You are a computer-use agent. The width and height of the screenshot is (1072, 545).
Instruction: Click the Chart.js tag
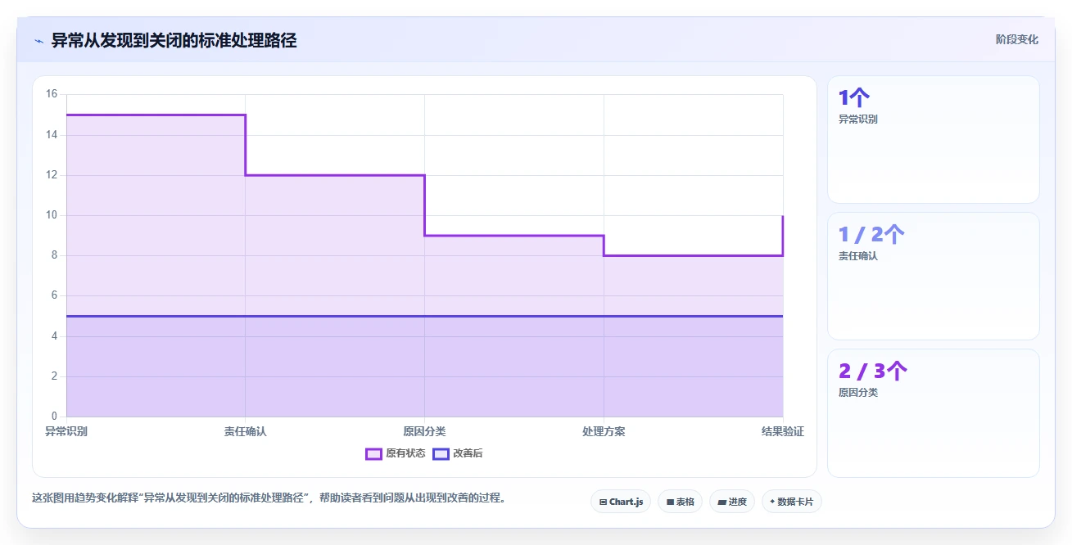pos(621,502)
